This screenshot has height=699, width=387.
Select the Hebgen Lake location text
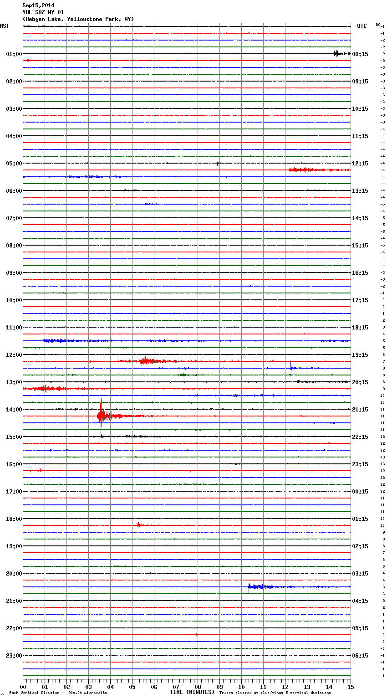click(78, 19)
